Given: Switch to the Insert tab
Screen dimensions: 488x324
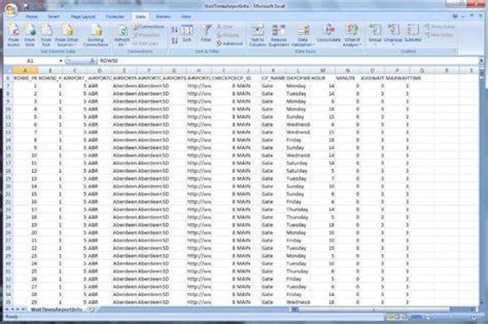Looking at the screenshot, I should pos(54,17).
